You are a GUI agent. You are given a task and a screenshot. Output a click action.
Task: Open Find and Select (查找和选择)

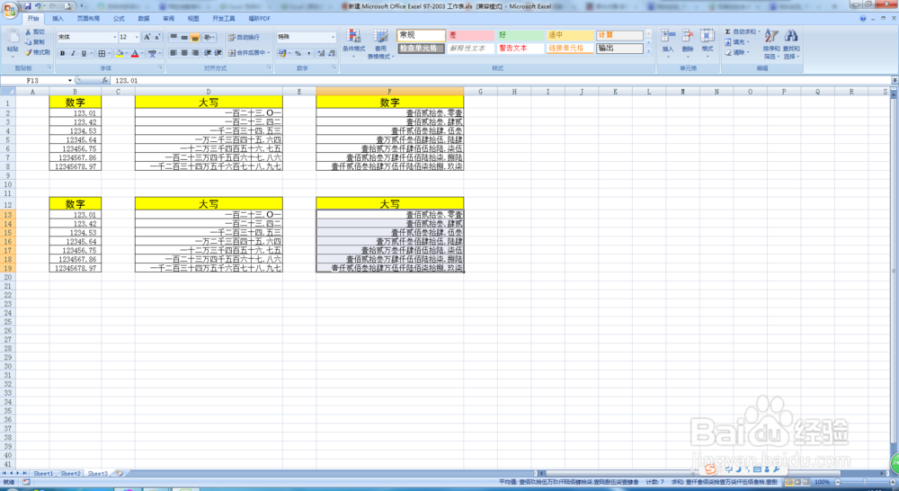(791, 44)
